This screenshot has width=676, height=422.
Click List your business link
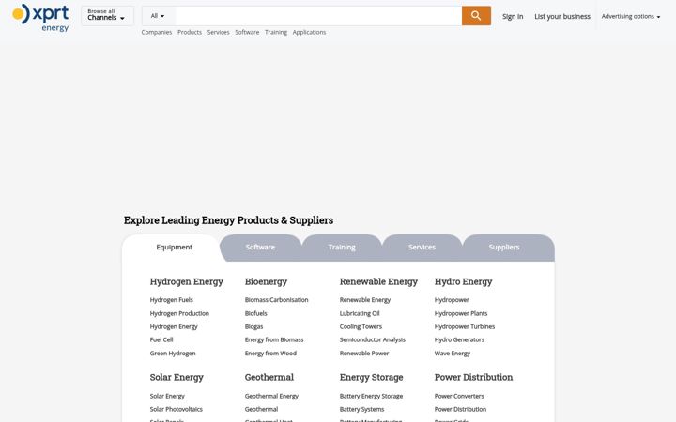point(562,16)
